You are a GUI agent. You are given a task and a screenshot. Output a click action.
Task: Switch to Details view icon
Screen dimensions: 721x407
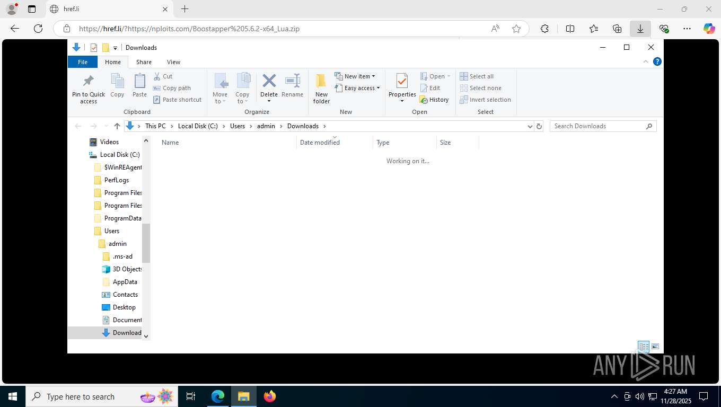tap(644, 347)
